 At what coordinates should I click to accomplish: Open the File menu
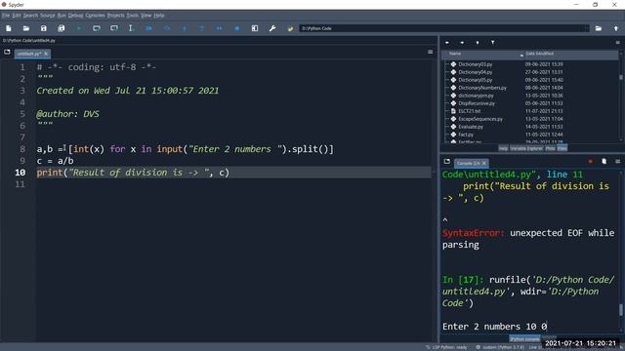[6, 16]
